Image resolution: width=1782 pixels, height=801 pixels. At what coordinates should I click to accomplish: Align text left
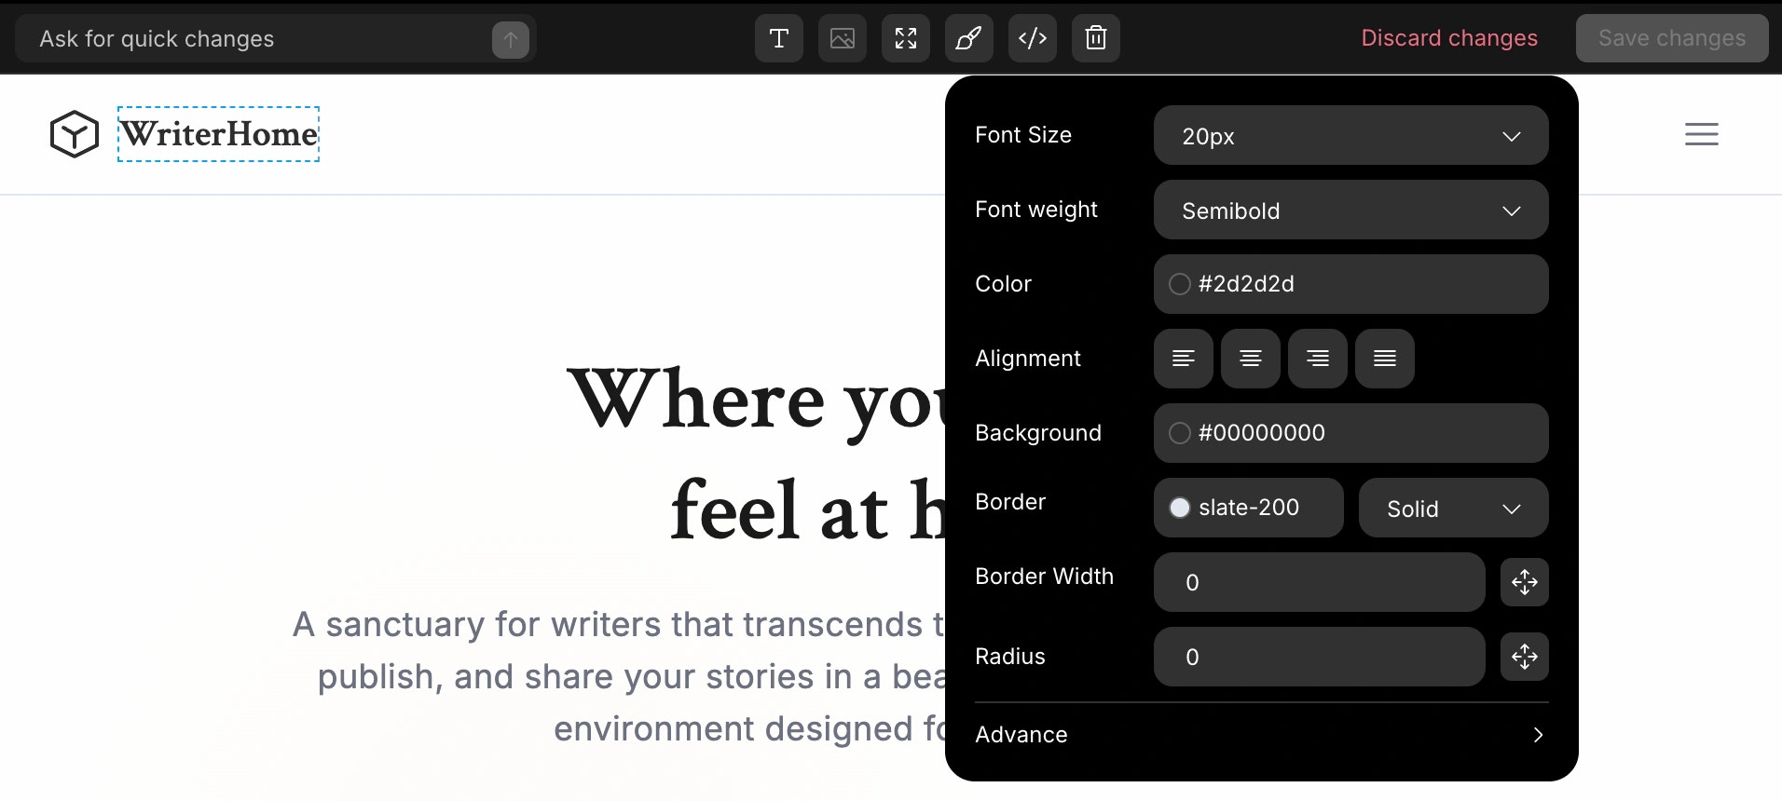pyautogui.click(x=1184, y=359)
